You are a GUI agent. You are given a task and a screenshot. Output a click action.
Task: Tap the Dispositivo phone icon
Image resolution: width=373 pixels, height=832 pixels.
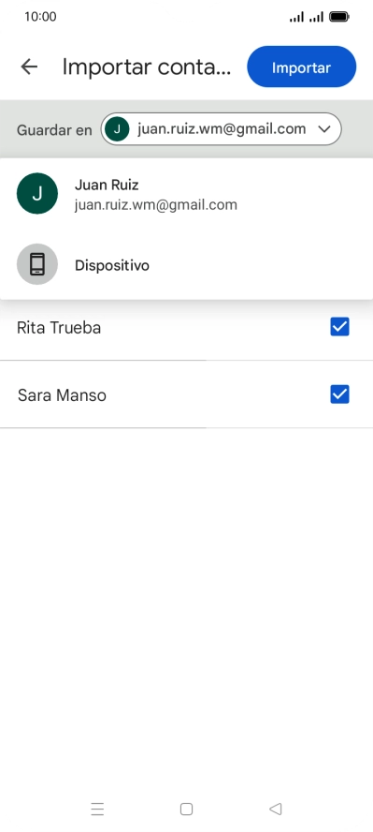[37, 264]
